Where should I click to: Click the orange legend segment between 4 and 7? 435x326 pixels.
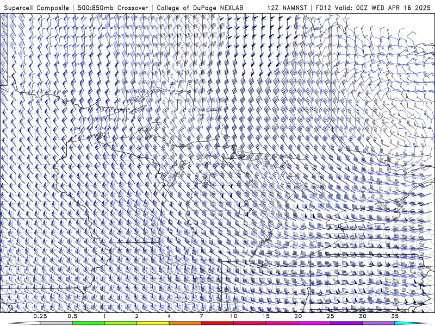point(185,323)
